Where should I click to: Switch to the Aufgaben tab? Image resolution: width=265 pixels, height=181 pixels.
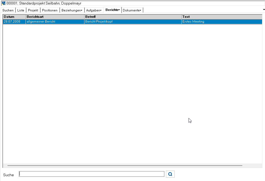pos(94,10)
